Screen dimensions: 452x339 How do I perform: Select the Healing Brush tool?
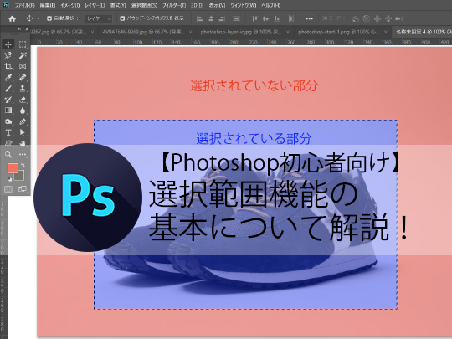pos(23,77)
